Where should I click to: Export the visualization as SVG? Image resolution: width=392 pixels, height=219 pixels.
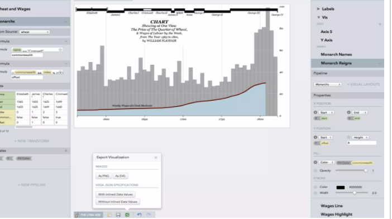(120, 176)
